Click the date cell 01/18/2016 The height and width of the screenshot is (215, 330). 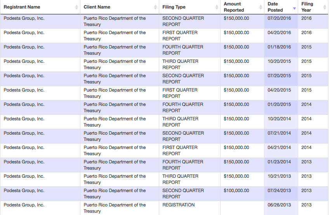click(x=281, y=50)
